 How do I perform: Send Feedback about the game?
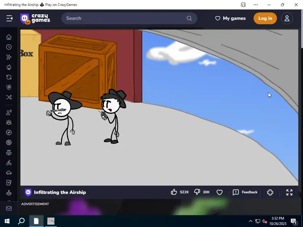click(x=245, y=192)
